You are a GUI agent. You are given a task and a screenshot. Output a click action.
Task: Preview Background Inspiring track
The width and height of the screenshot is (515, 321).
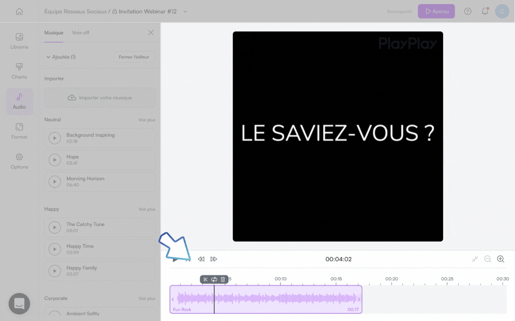55,138
